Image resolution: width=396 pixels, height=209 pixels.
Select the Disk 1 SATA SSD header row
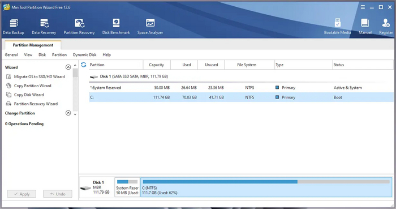(241, 76)
